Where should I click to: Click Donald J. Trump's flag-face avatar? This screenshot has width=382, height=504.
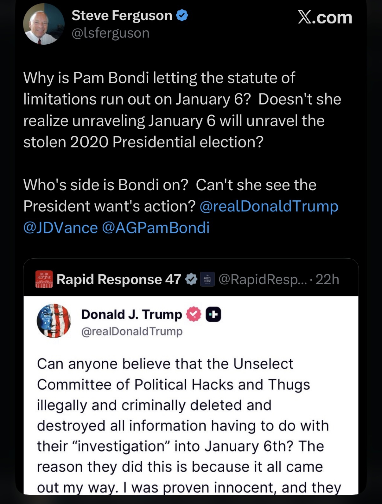(54, 321)
